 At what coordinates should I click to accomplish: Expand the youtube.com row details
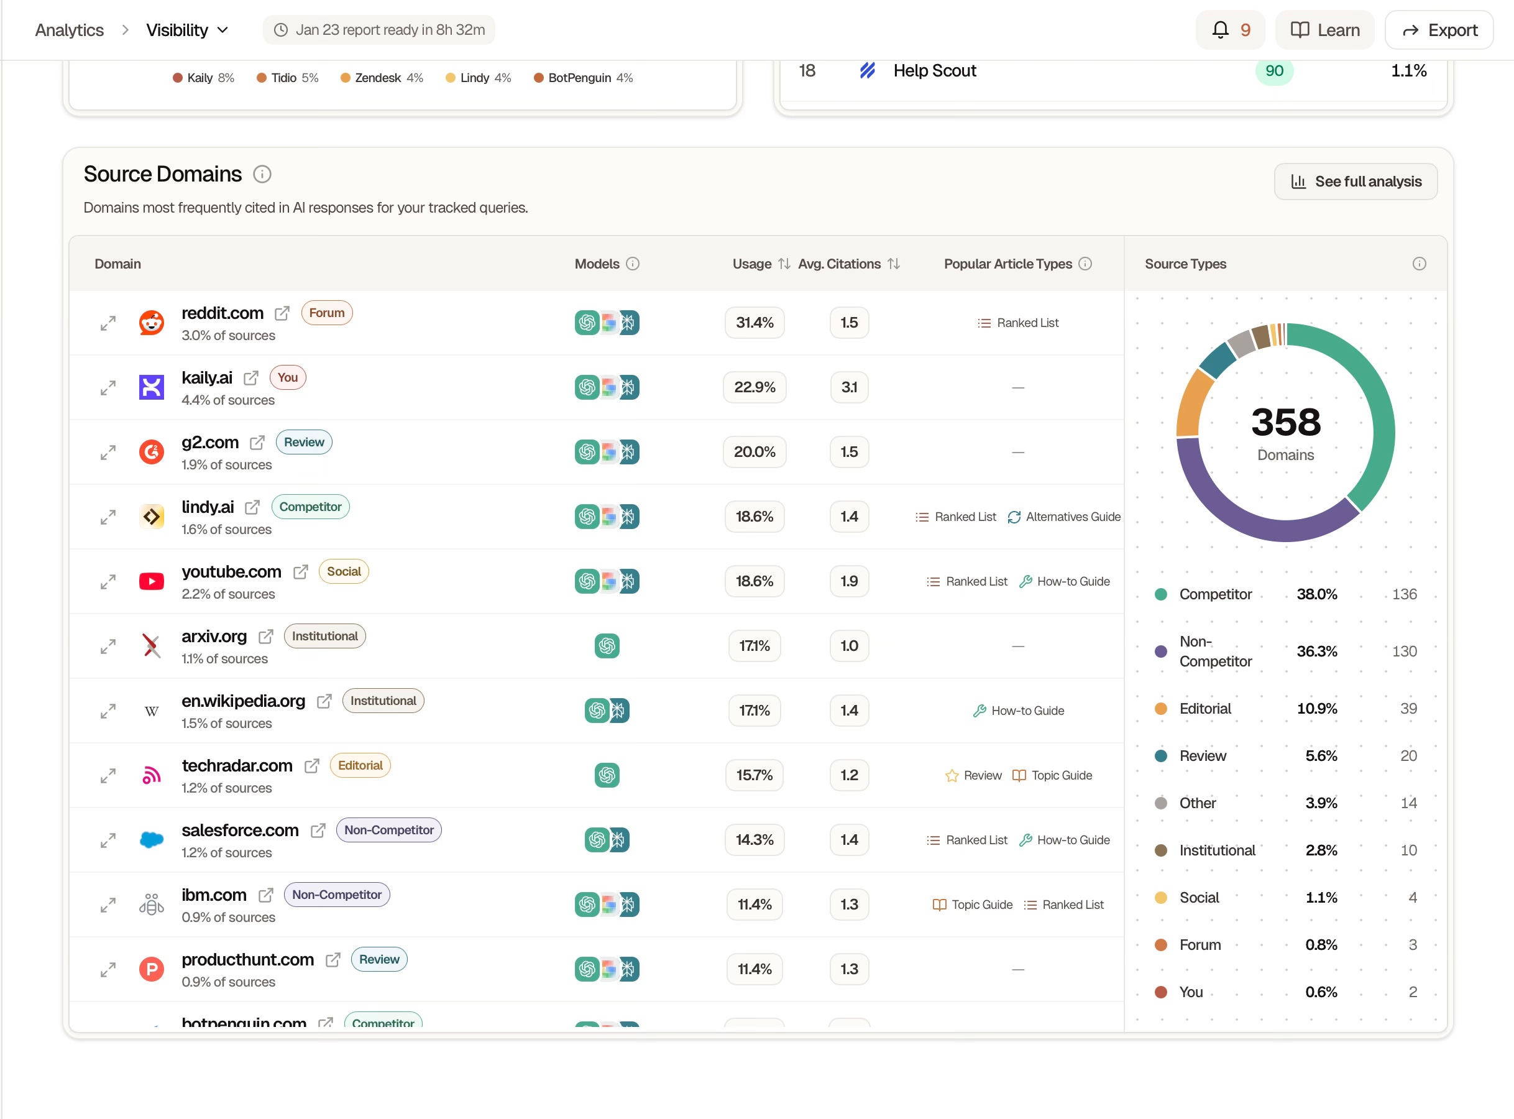tap(108, 581)
